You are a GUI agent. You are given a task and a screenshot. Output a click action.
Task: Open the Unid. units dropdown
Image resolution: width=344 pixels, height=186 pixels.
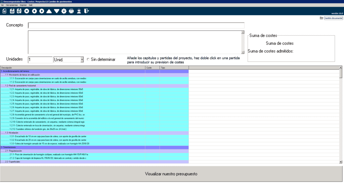coord(82,60)
